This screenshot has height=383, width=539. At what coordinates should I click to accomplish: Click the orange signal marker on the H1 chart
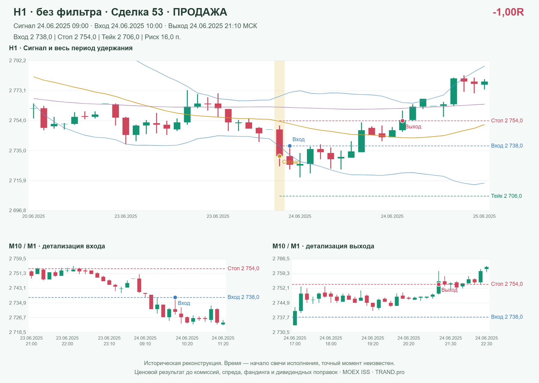coord(279,156)
